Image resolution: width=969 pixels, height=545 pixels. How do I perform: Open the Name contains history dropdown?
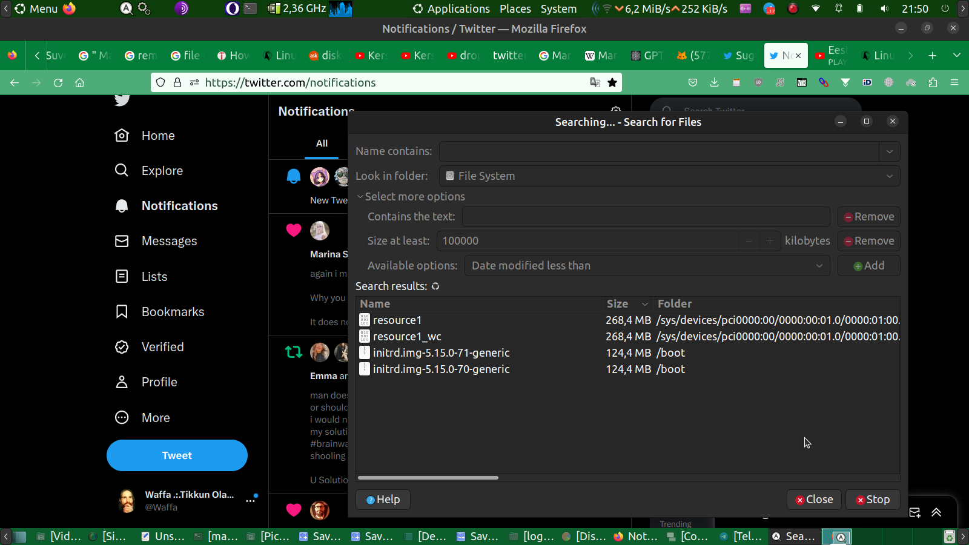click(890, 151)
